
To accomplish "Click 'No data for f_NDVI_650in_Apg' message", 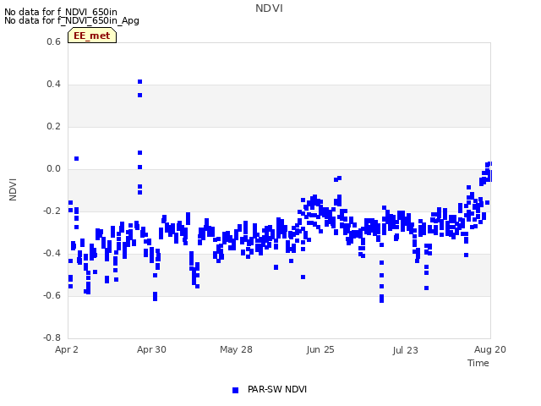I will [72, 20].
